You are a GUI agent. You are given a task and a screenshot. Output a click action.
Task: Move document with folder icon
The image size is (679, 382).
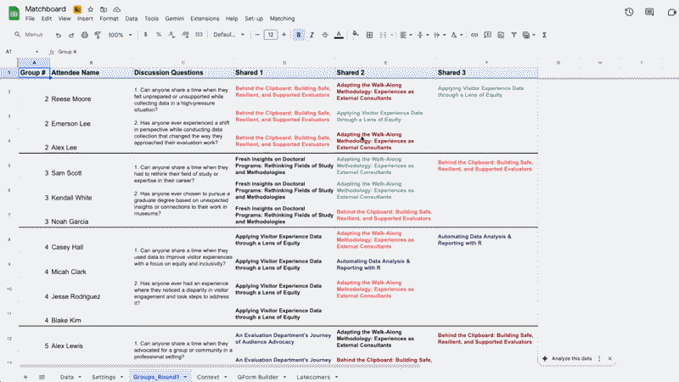[104, 9]
